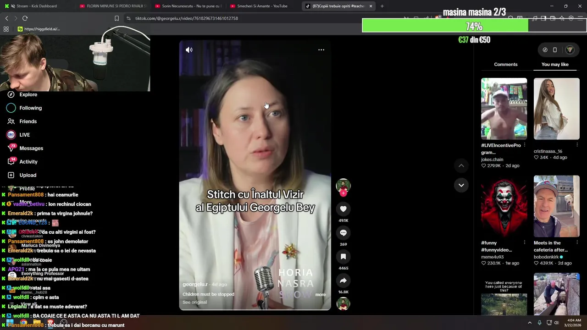587x330 pixels.
Task: Close the Copiii trebuie opriti tab
Action: pos(371,6)
